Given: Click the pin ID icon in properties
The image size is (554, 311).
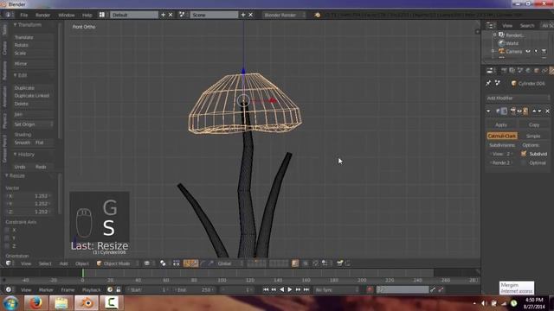Looking at the screenshot, I should [x=488, y=83].
